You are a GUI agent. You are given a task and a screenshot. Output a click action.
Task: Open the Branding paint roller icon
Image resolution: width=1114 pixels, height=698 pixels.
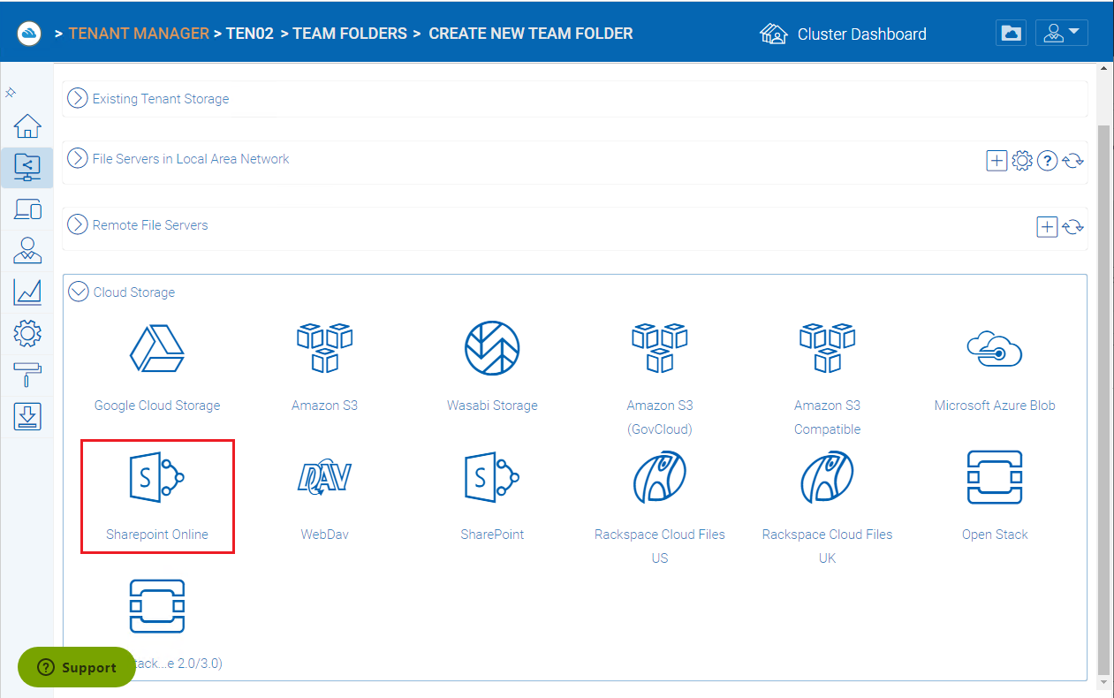(27, 375)
